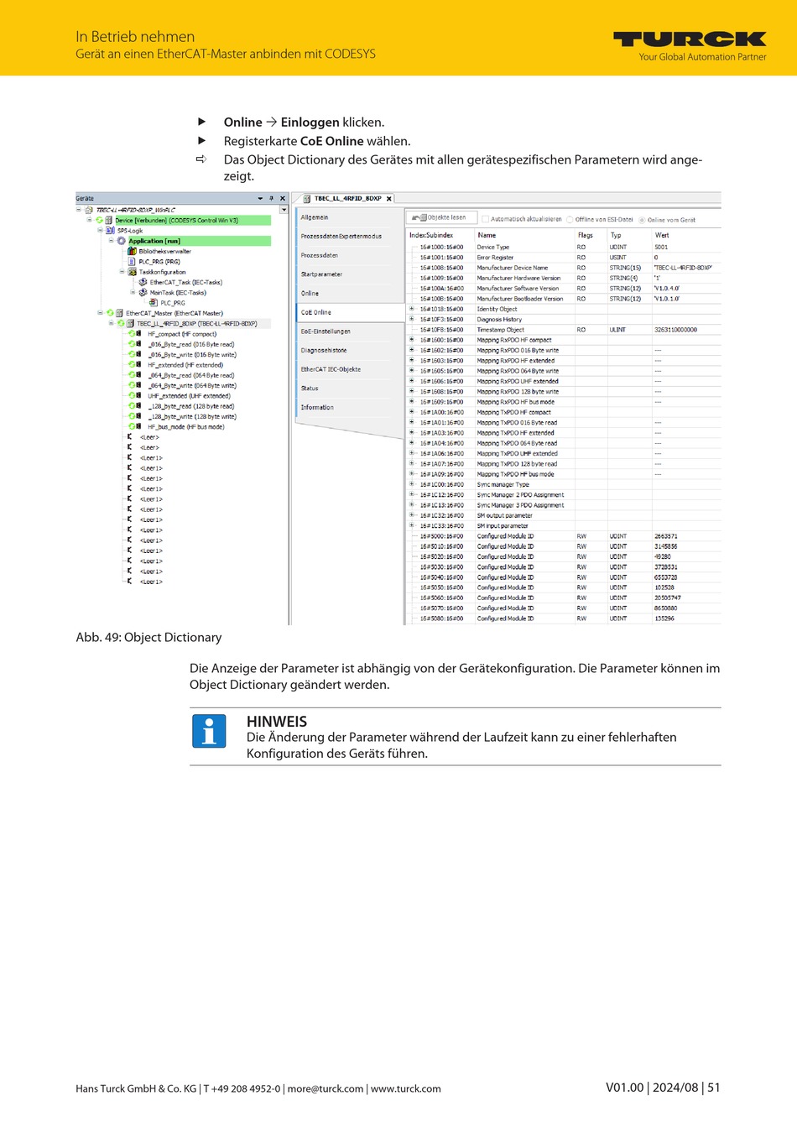Expand Mapping RxPDO HF compact row
Image resolution: width=797 pixels, height=1127 pixels.
click(x=412, y=340)
